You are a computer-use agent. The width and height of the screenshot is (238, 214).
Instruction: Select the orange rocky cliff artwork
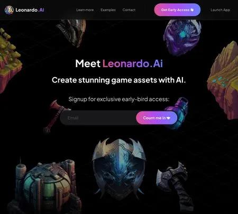tap(224, 80)
